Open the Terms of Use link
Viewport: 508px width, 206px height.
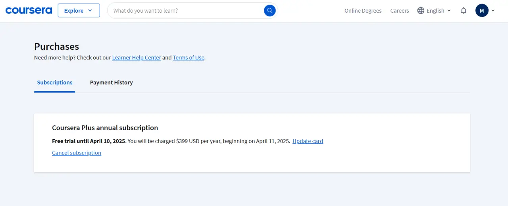[x=189, y=58]
